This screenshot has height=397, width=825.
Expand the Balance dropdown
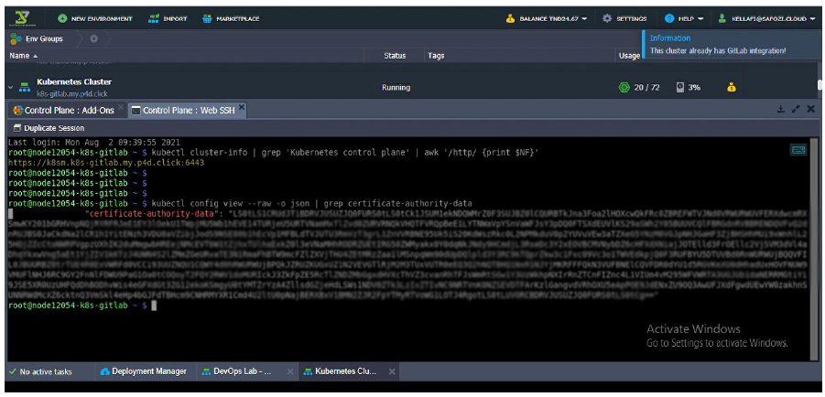pos(547,19)
